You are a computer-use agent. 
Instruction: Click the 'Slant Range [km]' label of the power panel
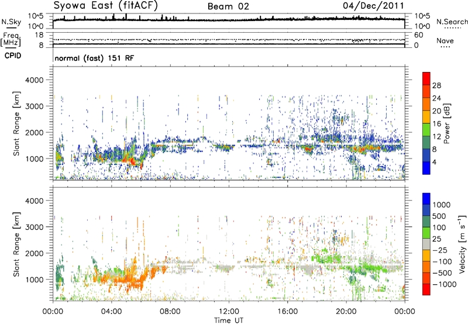[16, 123]
